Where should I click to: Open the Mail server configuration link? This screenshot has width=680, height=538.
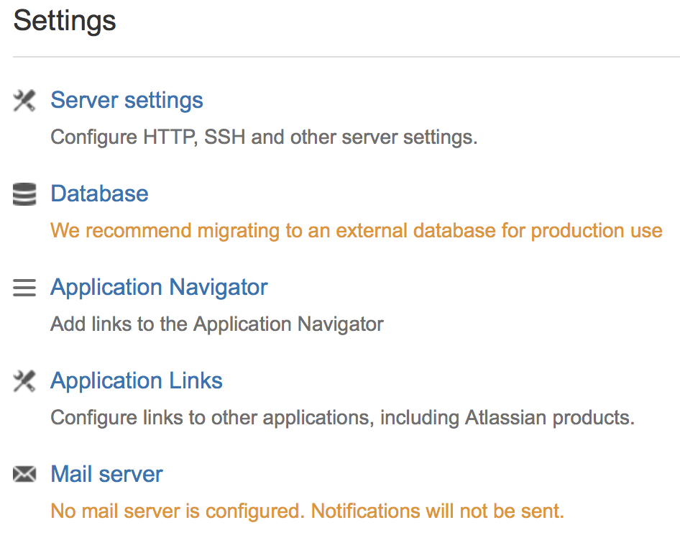[x=106, y=474]
